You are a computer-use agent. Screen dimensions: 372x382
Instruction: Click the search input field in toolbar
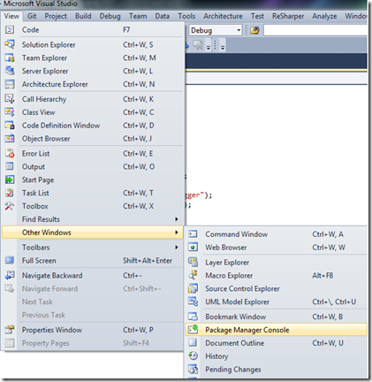click(x=315, y=30)
